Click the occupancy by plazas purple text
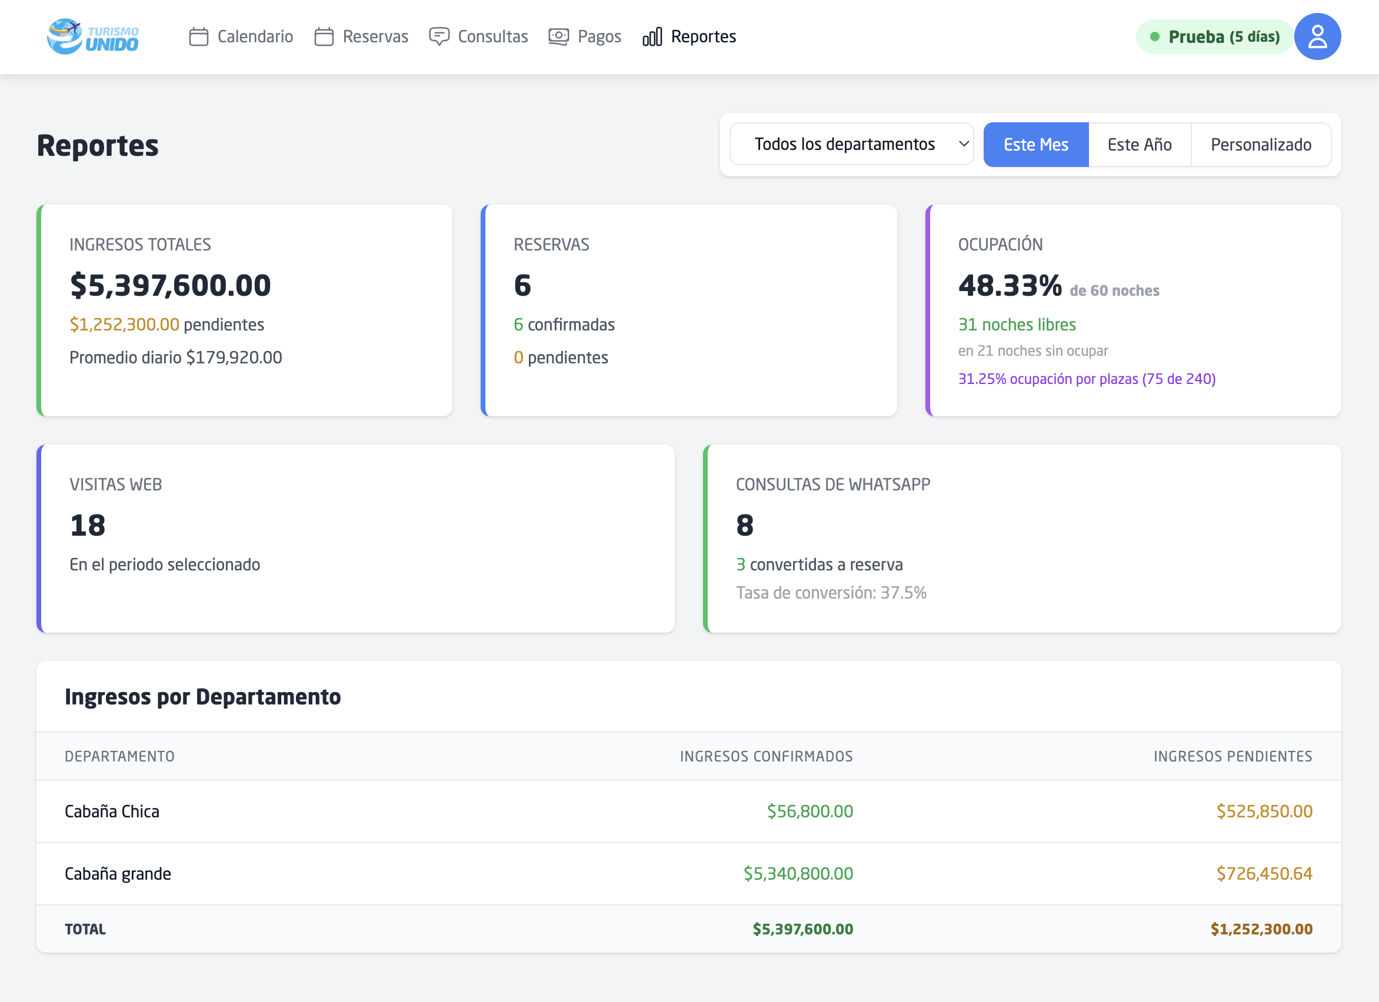The height and width of the screenshot is (1002, 1379). [x=1086, y=379]
